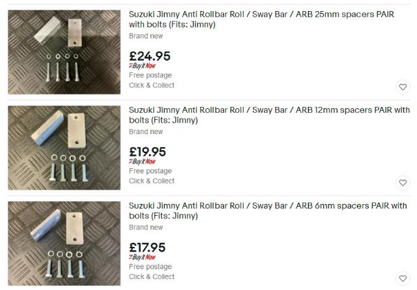Click 'Click & Collect' on the £24.95 listing
Image resolution: width=417 pixels, height=290 pixels.
click(x=152, y=85)
